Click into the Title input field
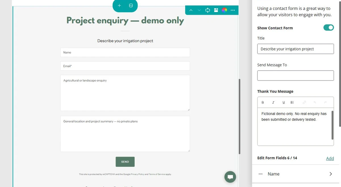 [296, 49]
